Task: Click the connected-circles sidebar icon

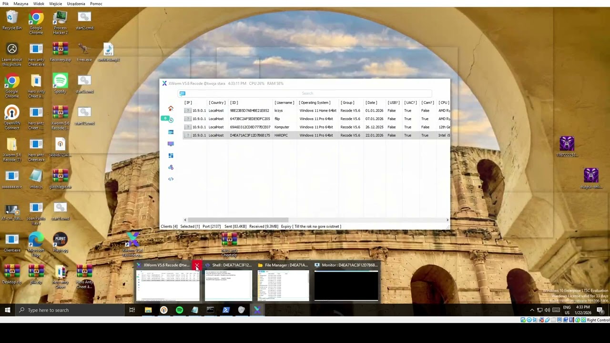Action: [171, 167]
